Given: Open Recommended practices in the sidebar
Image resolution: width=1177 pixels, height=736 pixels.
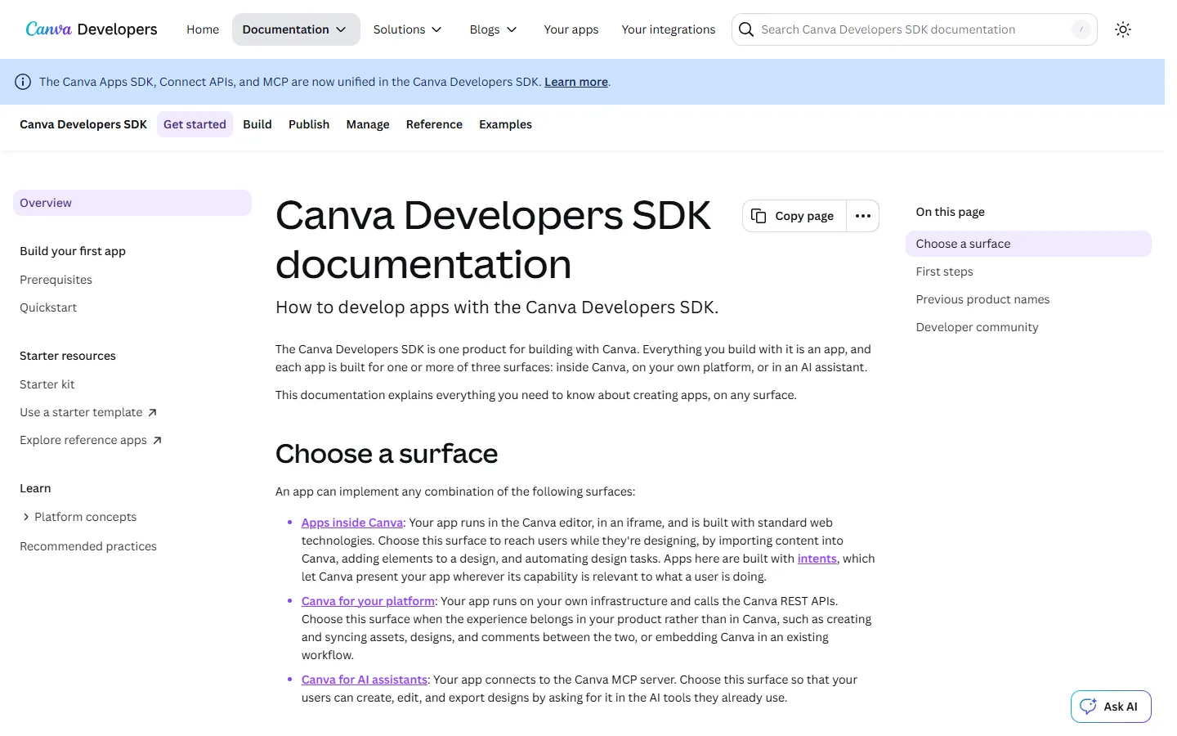Looking at the screenshot, I should tap(88, 546).
